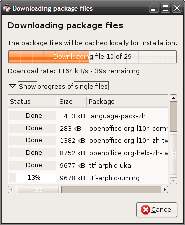The height and width of the screenshot is (225, 185).
Task: Click the red X icon on Cancel
Action: [x=146, y=210]
